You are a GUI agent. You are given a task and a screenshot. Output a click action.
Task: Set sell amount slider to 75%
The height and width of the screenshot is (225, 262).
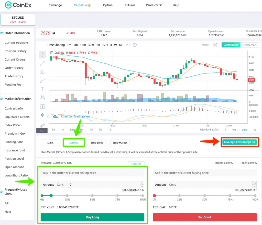pyautogui.click(x=230, y=195)
